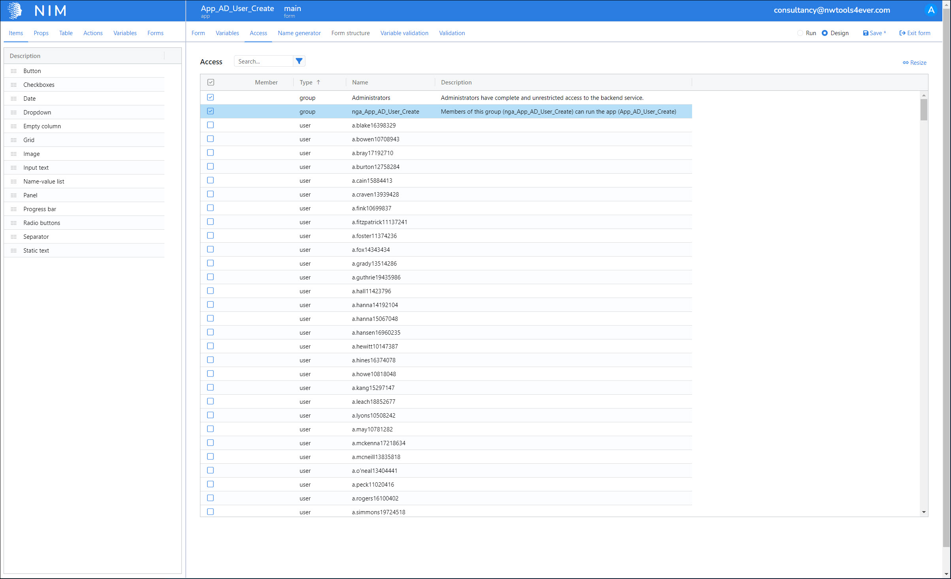Open the Variable validation tab
This screenshot has width=951, height=579.
point(404,33)
